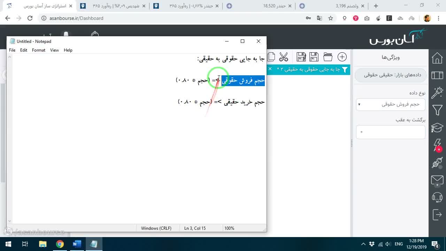Image resolution: width=446 pixels, height=251 pixels.
Task: Open saved filters with folder icon
Action: (328, 57)
